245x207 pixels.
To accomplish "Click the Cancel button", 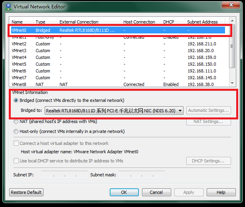I will [156, 192].
